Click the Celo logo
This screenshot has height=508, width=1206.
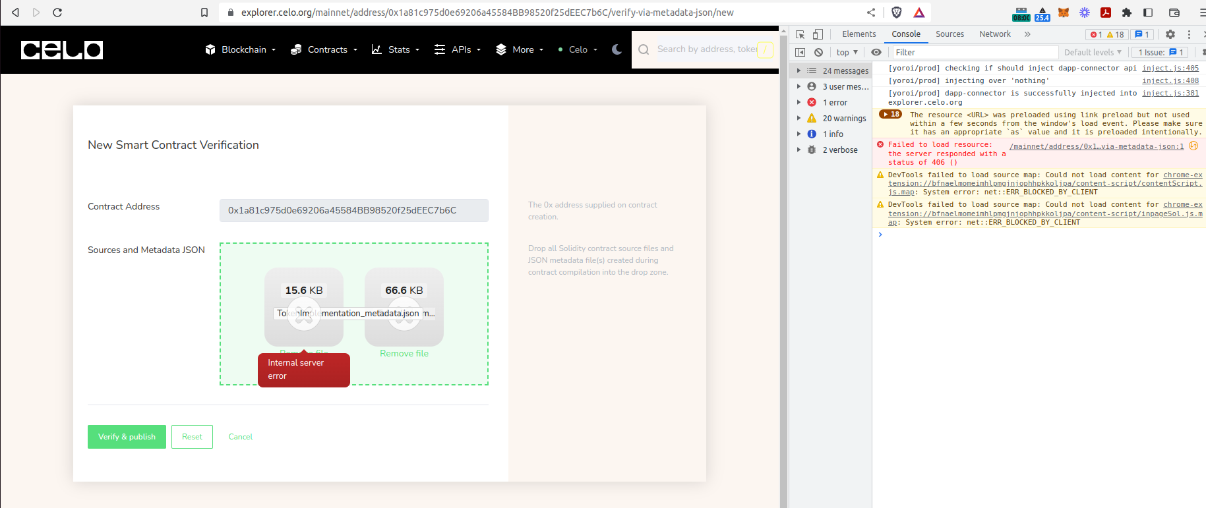coord(62,50)
